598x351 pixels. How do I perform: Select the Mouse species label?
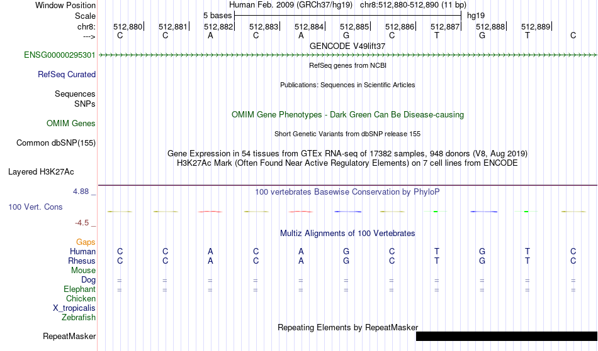point(84,271)
